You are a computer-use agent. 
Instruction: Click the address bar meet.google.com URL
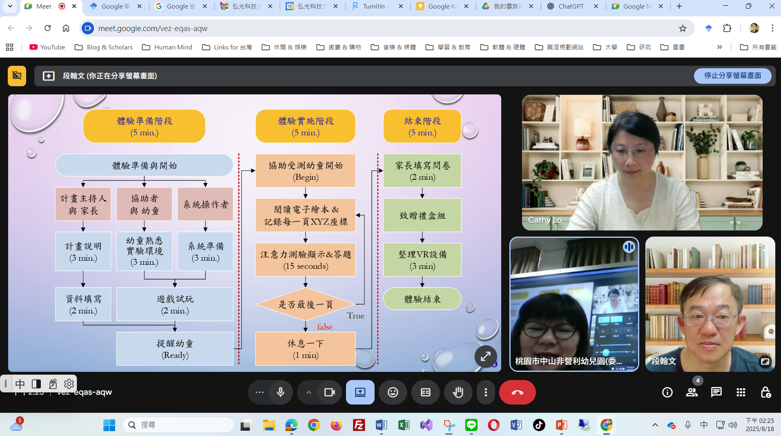[152, 28]
